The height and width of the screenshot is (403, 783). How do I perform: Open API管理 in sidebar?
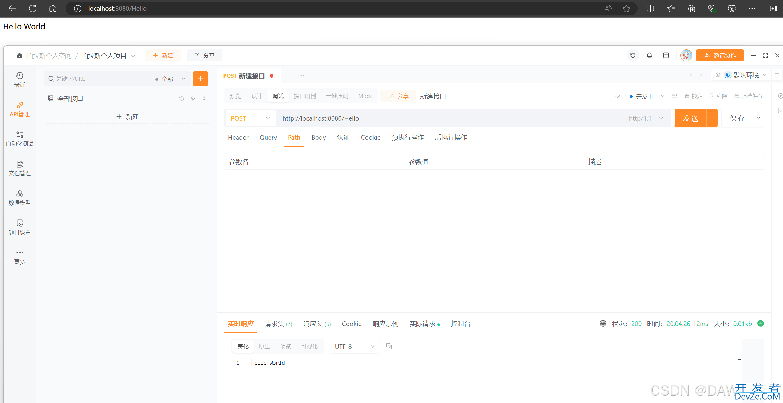tap(20, 110)
